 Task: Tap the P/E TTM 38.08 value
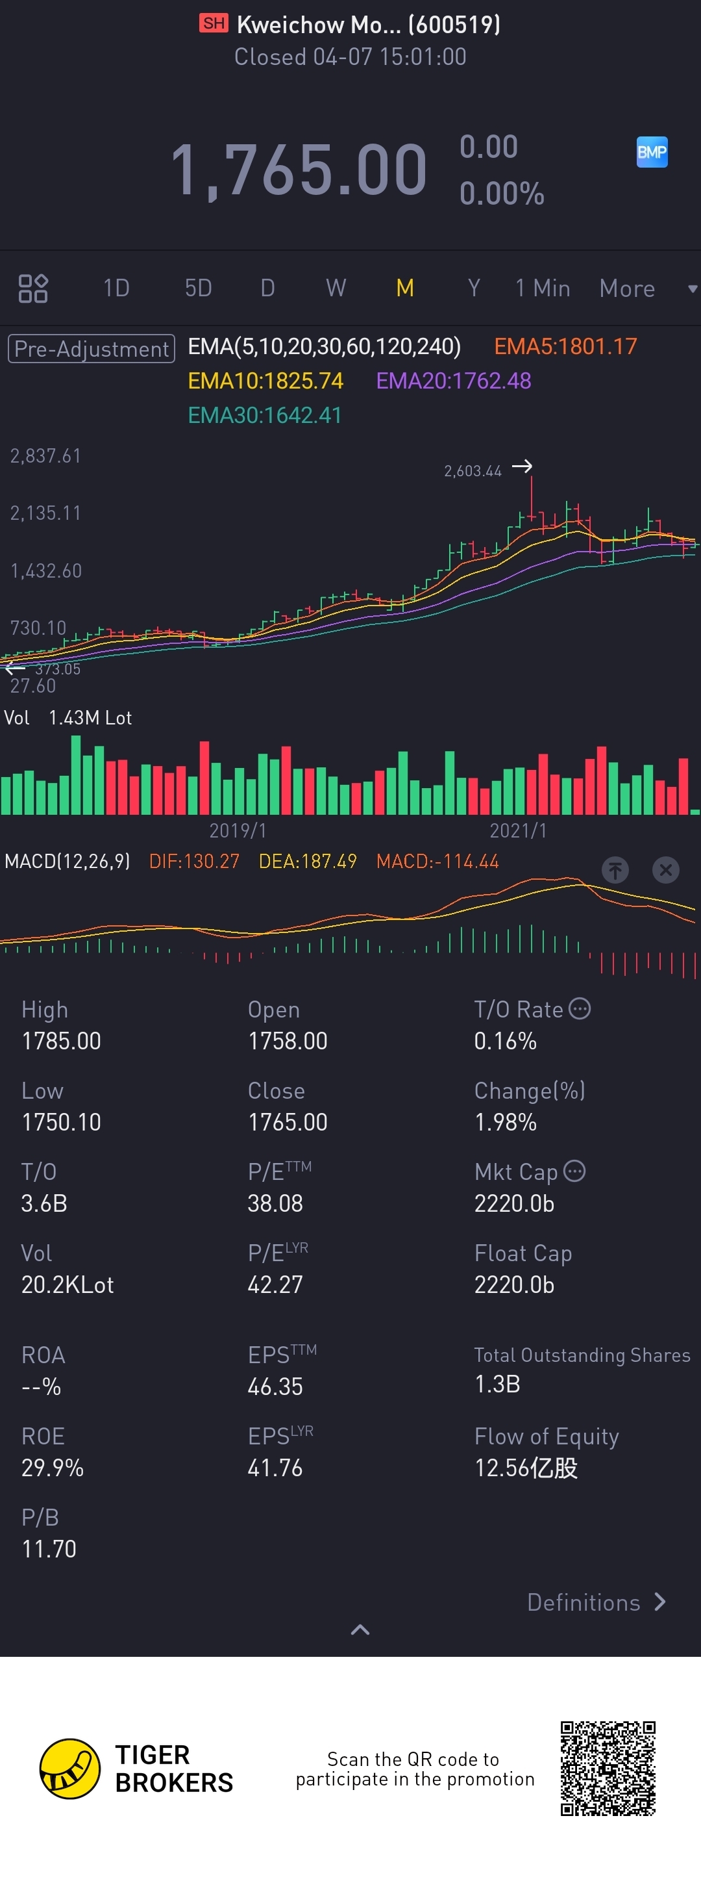point(275,1203)
